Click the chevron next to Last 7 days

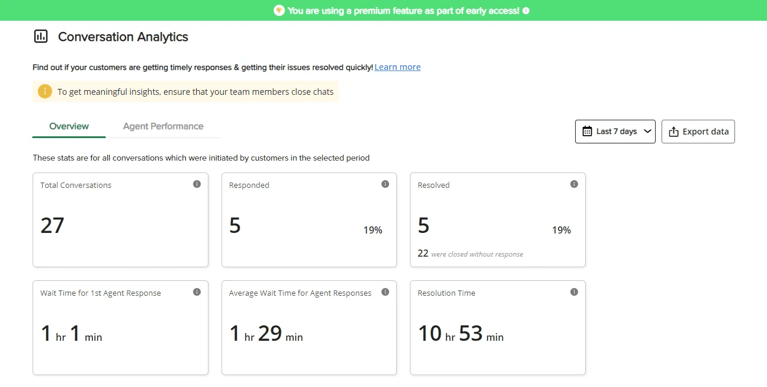pyautogui.click(x=647, y=132)
